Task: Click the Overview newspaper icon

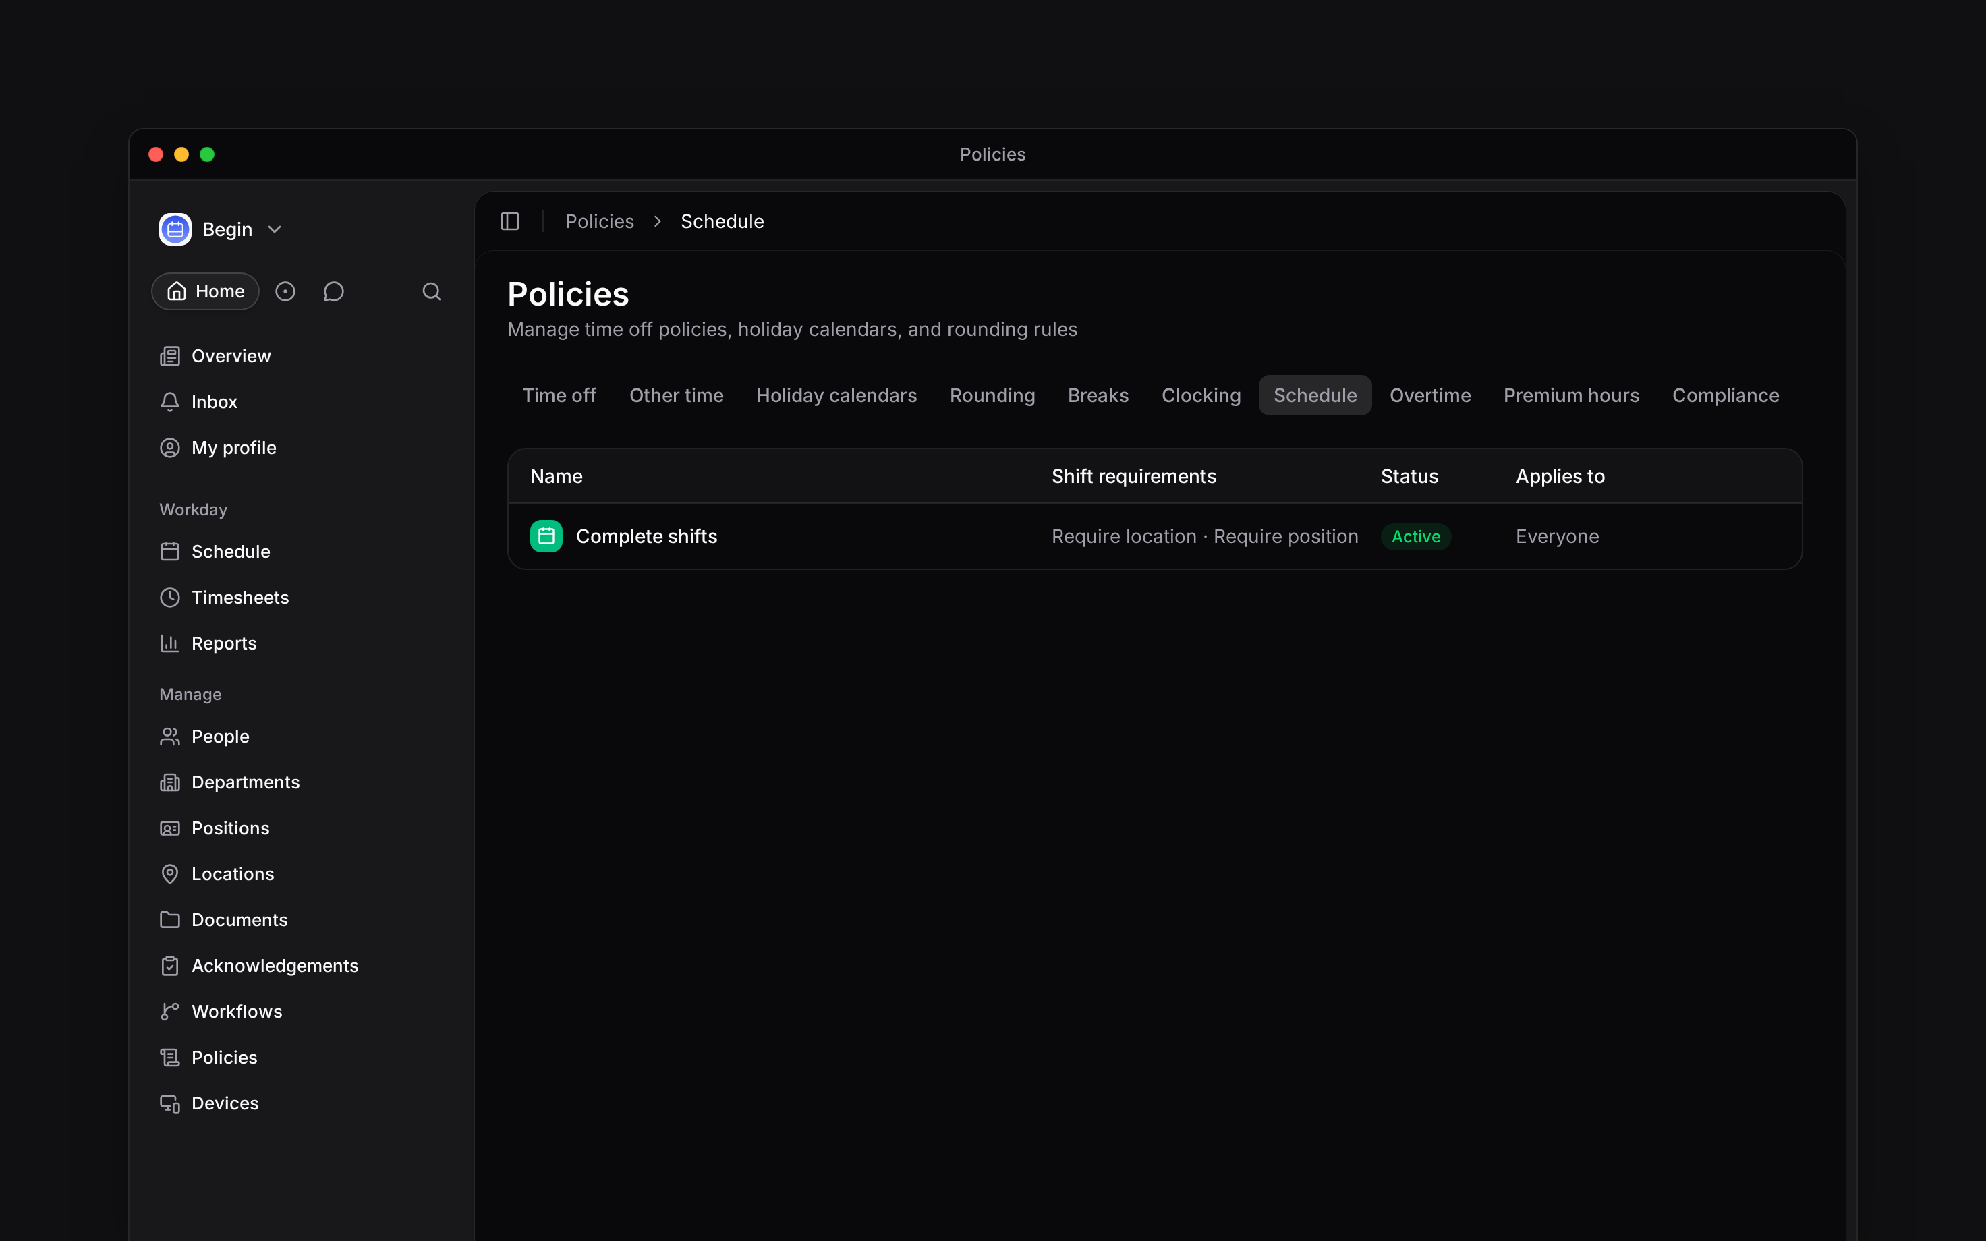Action: [170, 356]
